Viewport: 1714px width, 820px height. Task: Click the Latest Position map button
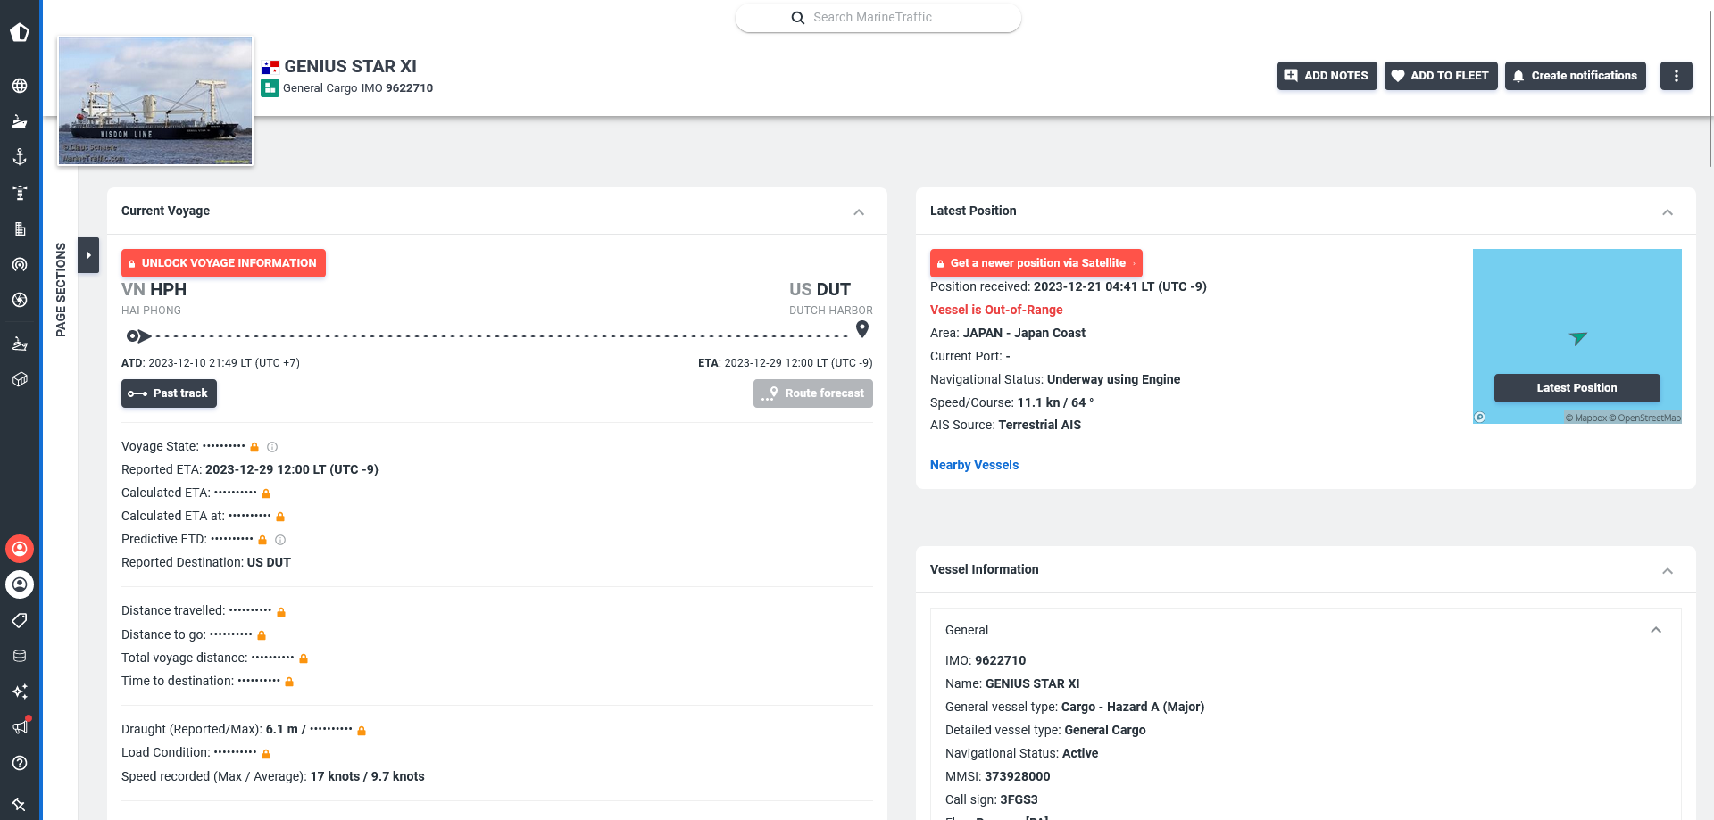1577,388
